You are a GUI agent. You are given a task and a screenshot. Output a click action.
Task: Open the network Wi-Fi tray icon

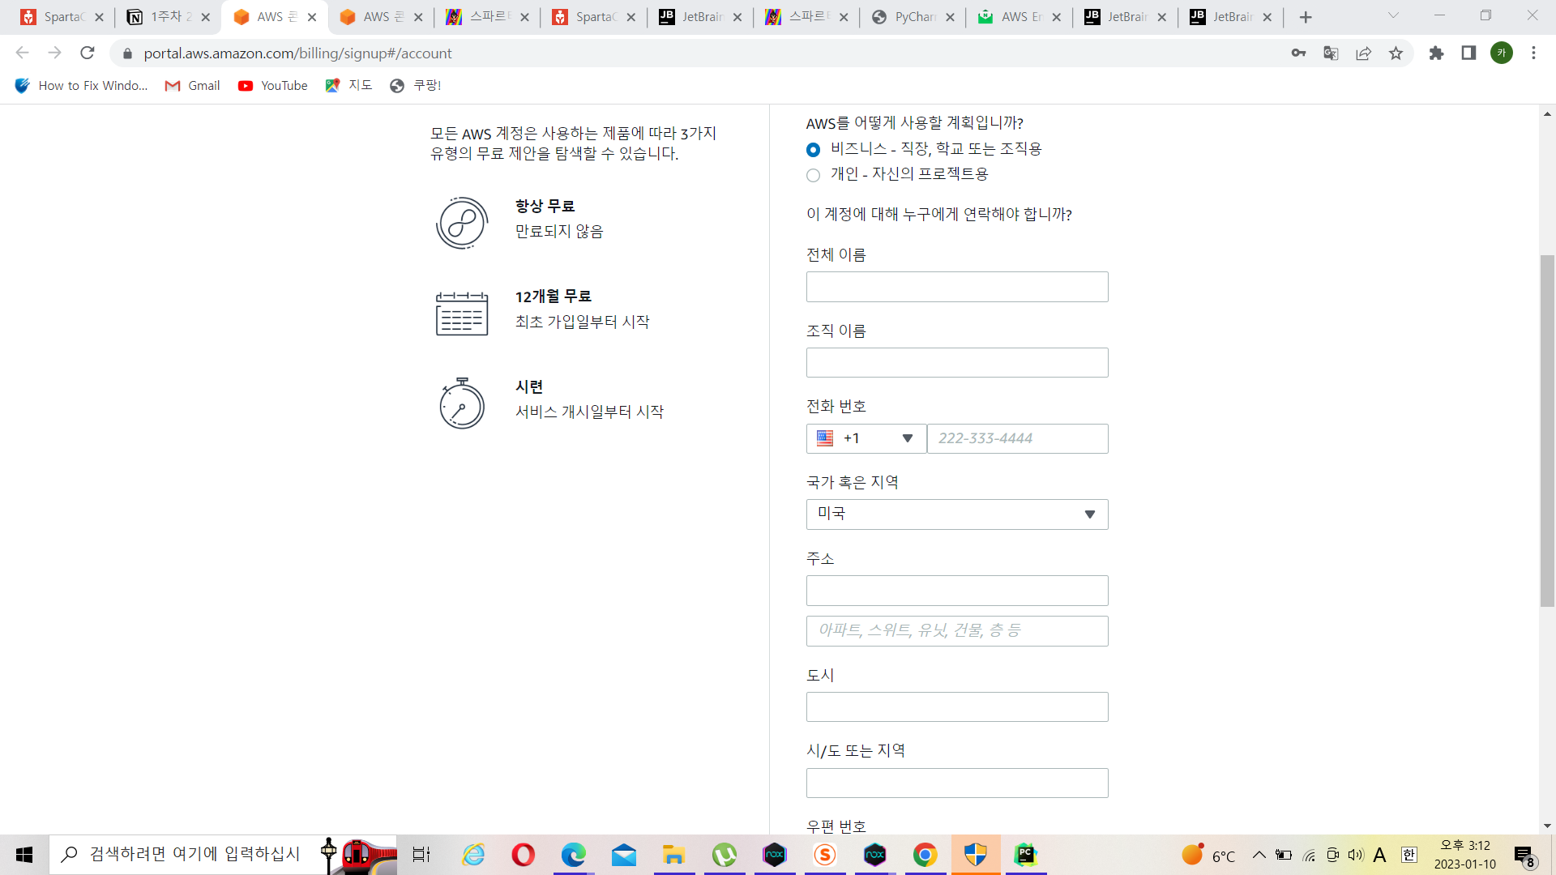pyautogui.click(x=1309, y=855)
